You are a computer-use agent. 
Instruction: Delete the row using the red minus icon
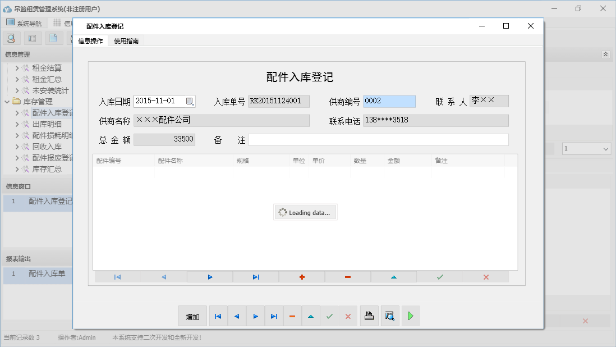(x=347, y=276)
